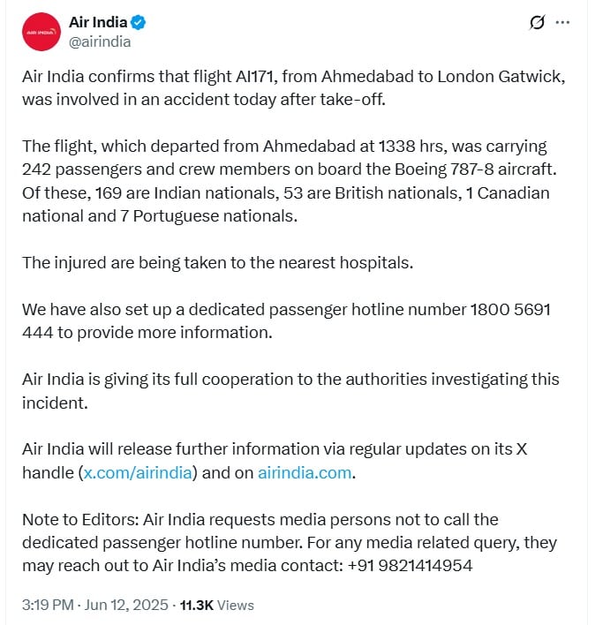The height and width of the screenshot is (625, 595).
Task: Follow the x.com/airindia link
Action: click(x=138, y=473)
